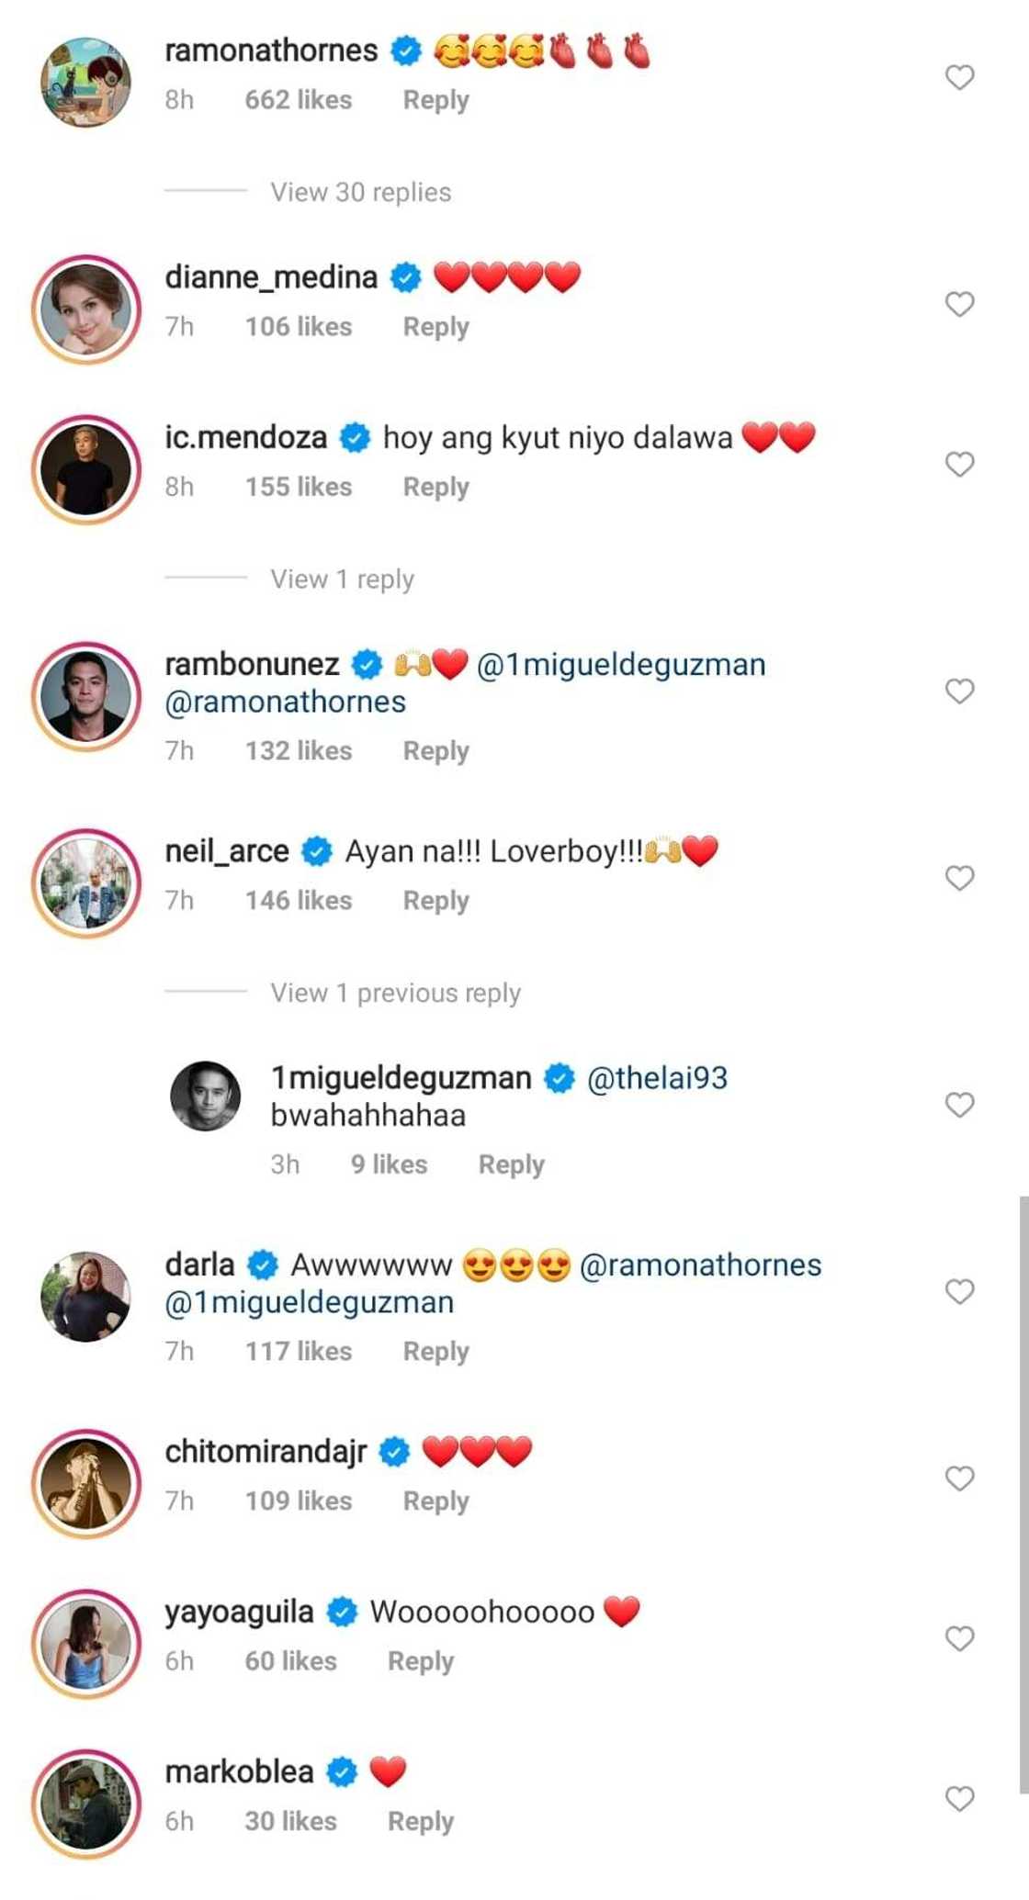
Task: Like chitomirandajr's comment
Action: tap(959, 1478)
